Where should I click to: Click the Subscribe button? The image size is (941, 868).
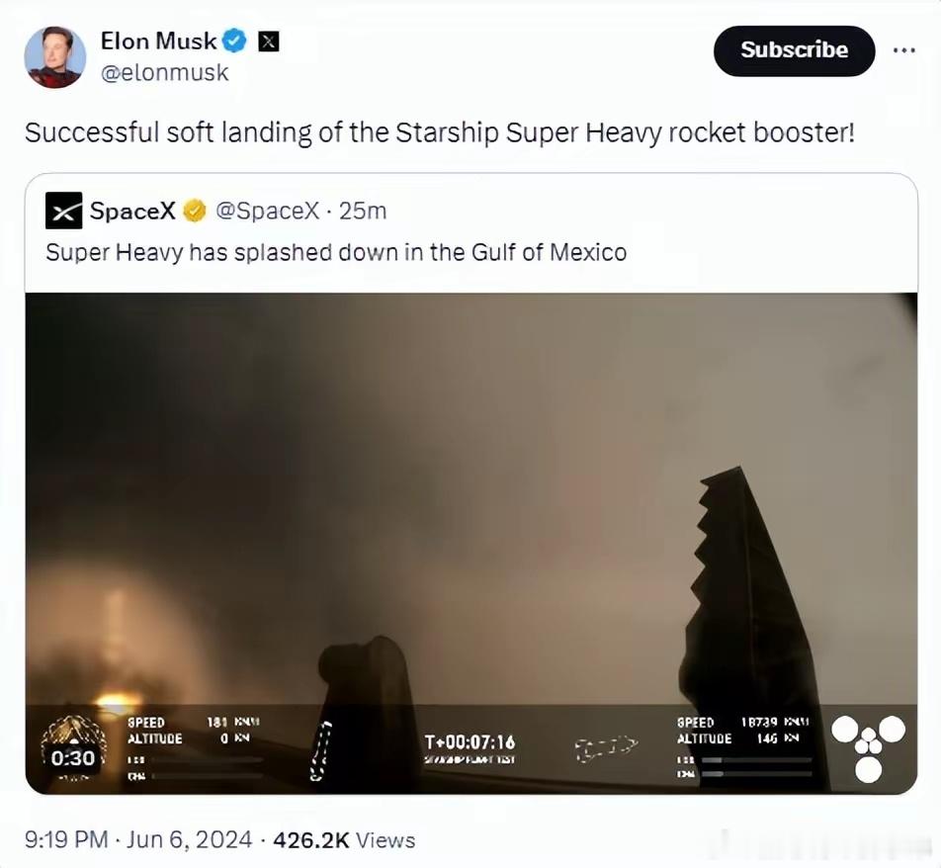pyautogui.click(x=794, y=50)
